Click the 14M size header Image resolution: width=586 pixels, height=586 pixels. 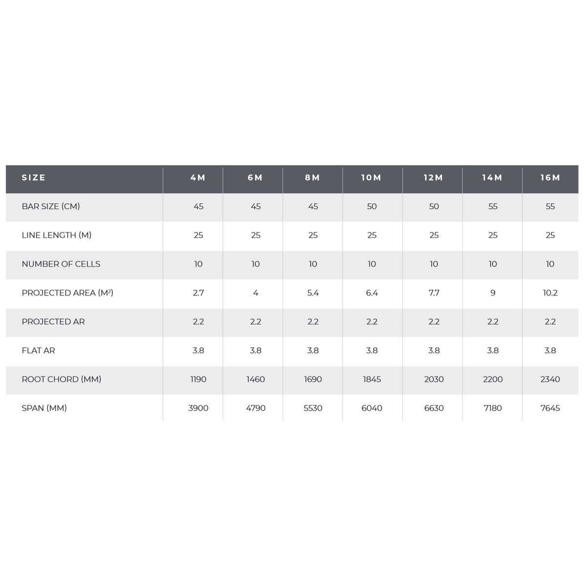[492, 178]
